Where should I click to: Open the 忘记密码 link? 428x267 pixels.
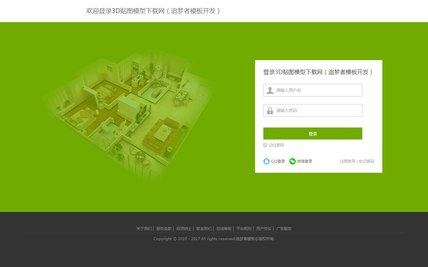tap(366, 161)
